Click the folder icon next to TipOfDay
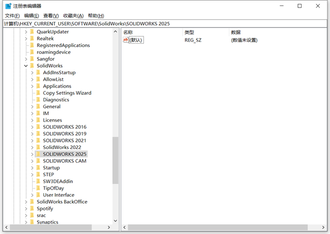The width and height of the screenshot is (330, 234). coord(38,188)
